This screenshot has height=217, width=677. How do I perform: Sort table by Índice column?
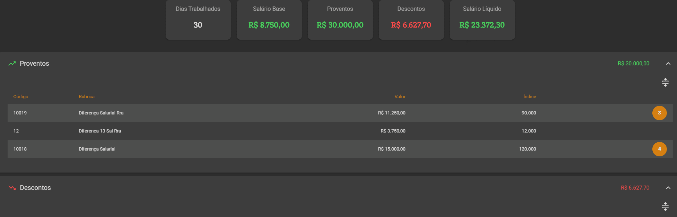[529, 97]
